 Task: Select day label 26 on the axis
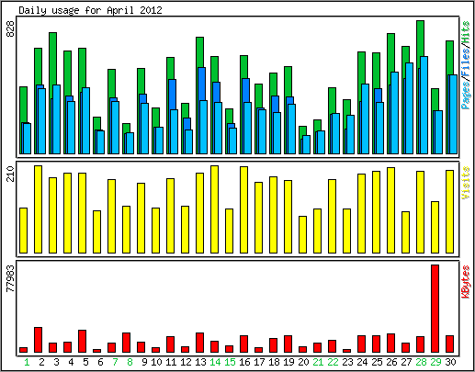391,363
